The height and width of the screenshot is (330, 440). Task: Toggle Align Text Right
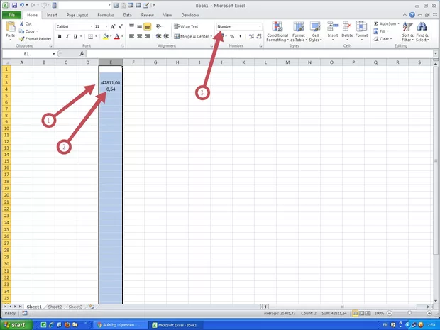pyautogui.click(x=148, y=36)
